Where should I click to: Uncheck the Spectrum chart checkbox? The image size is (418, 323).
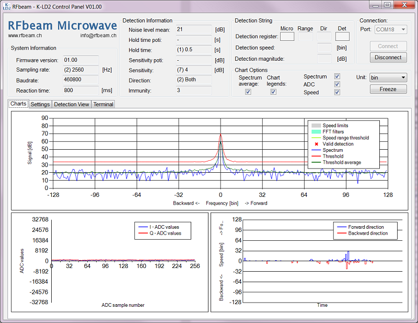click(337, 76)
